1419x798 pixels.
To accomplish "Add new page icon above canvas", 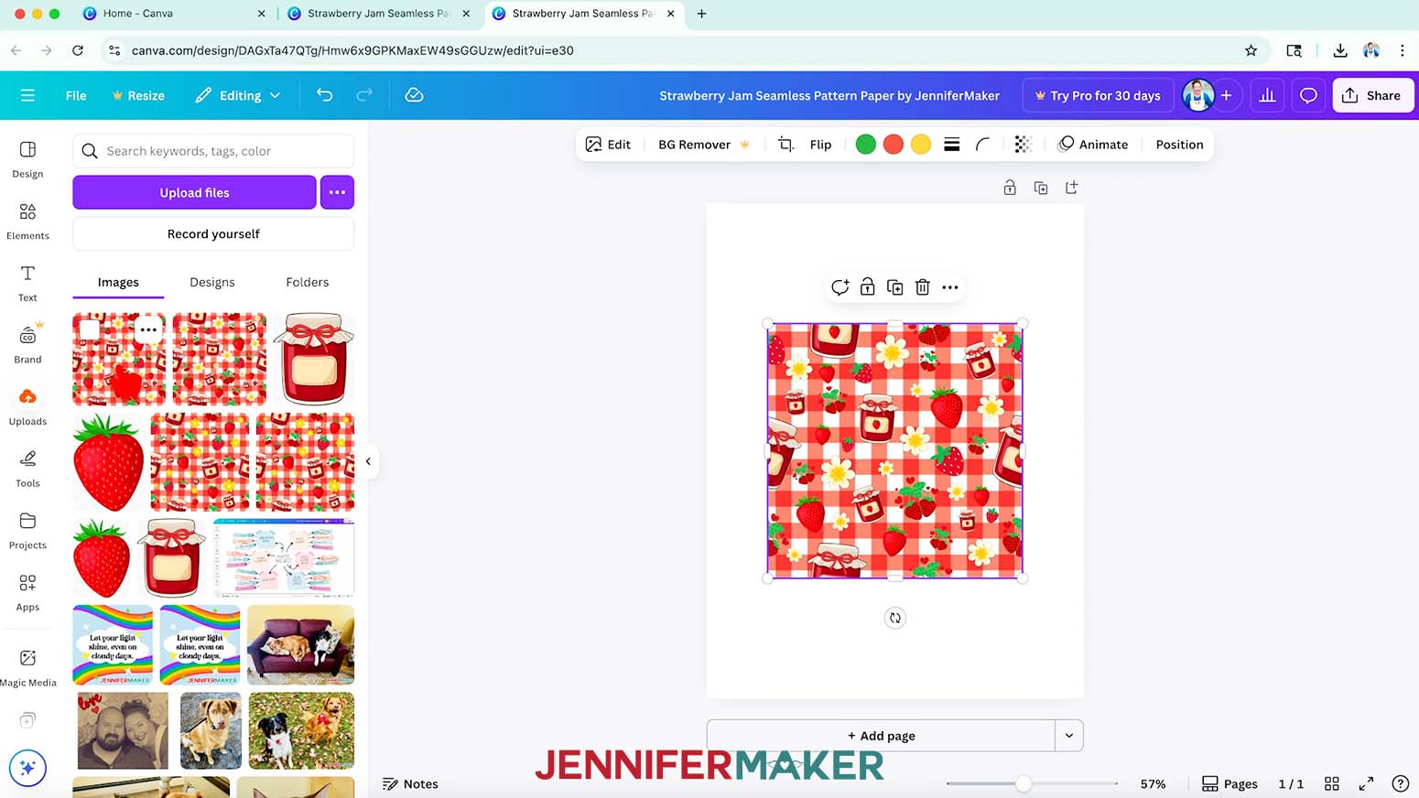I will point(1071,188).
